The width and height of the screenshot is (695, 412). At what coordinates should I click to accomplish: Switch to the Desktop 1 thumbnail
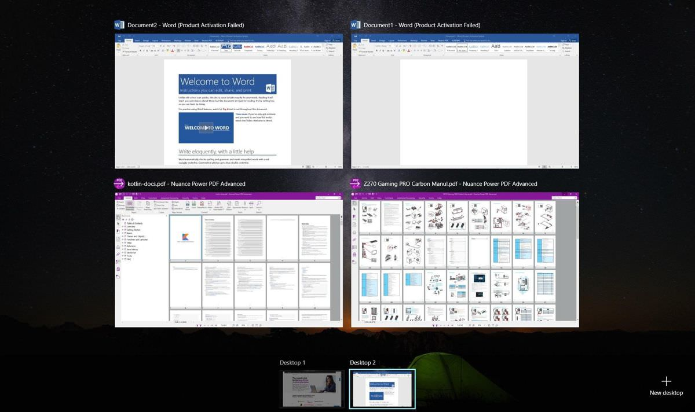click(312, 389)
